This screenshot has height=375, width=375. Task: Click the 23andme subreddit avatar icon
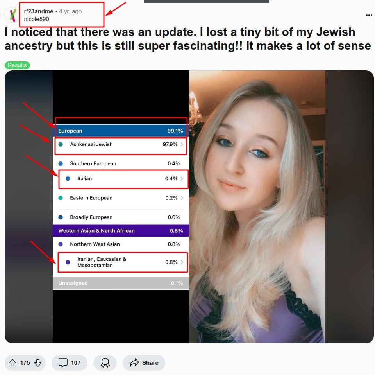pyautogui.click(x=12, y=15)
